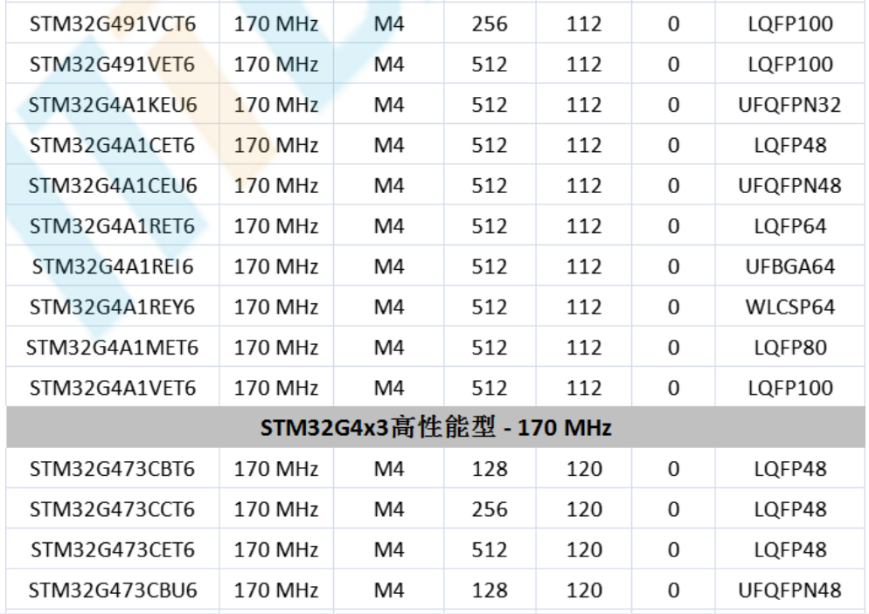Click the LQFP64 package cell
The height and width of the screenshot is (614, 869).
coord(789,226)
